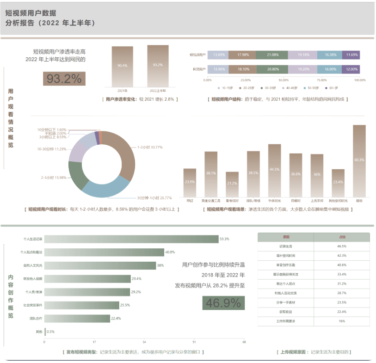Toggle the 10-19岁 legend item
Screen dimensions: 376x363
click(225, 88)
